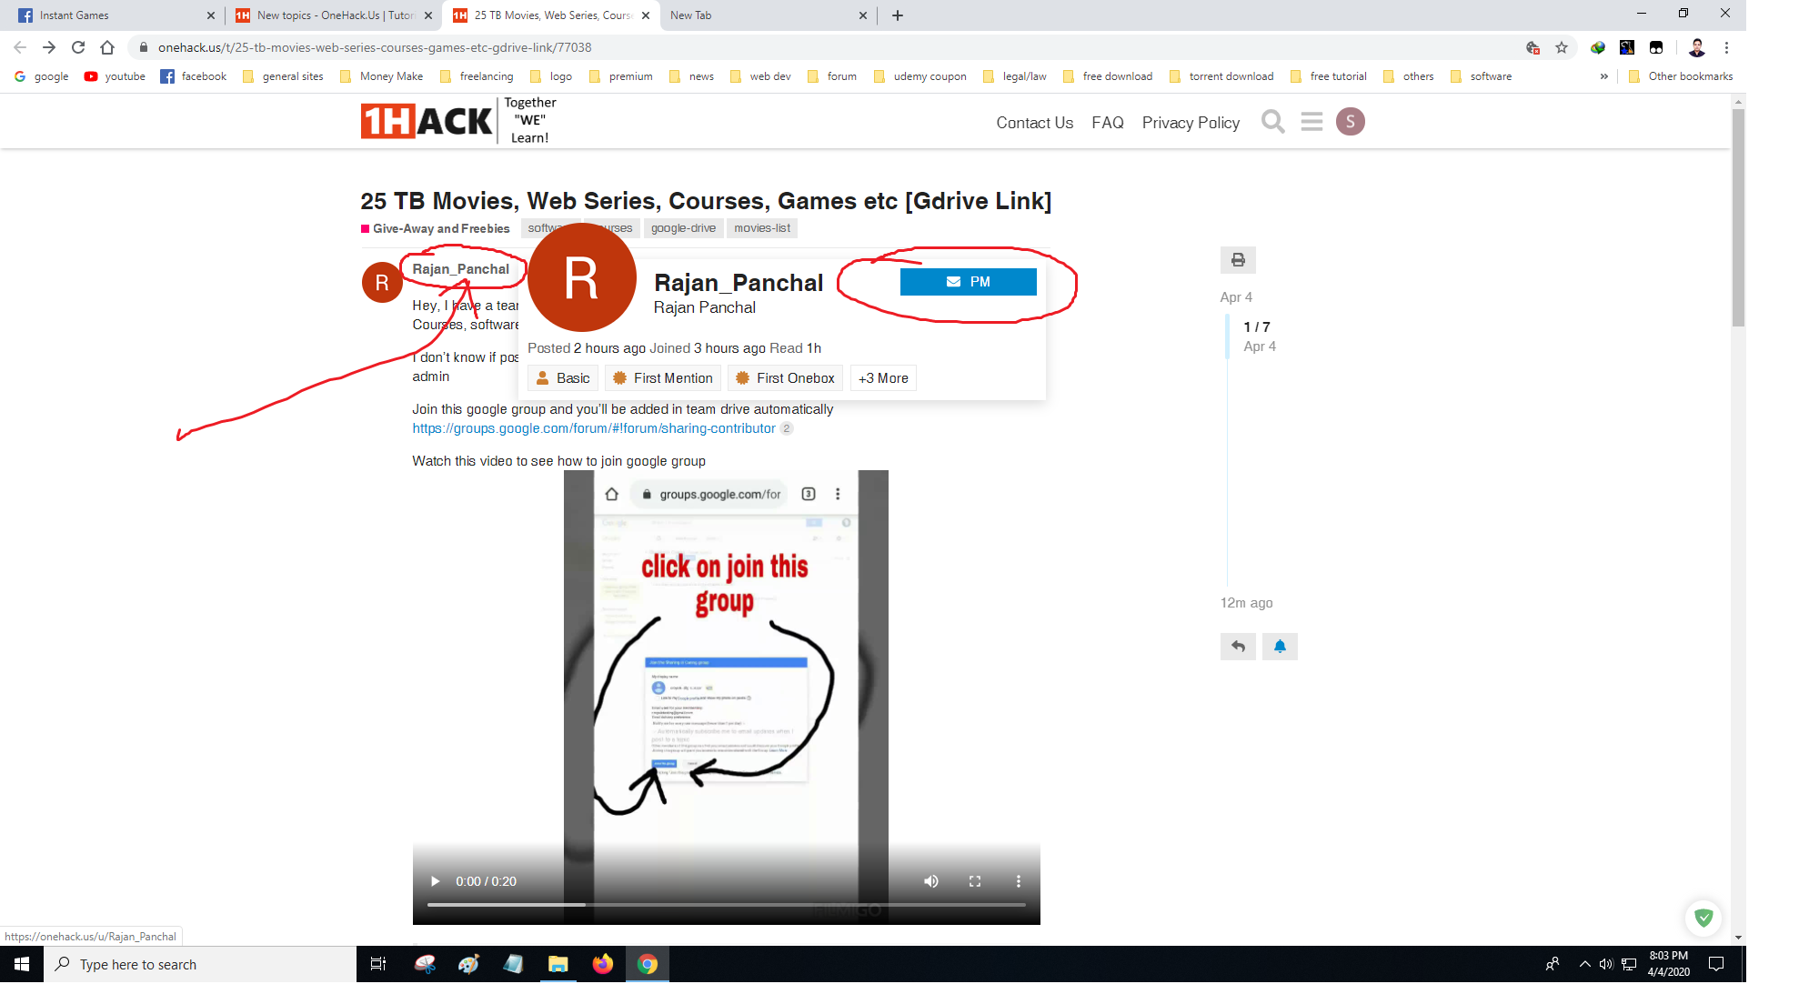Expand hidden bookmarks with double chevron
The height and width of the screenshot is (984, 1819).
(x=1603, y=76)
